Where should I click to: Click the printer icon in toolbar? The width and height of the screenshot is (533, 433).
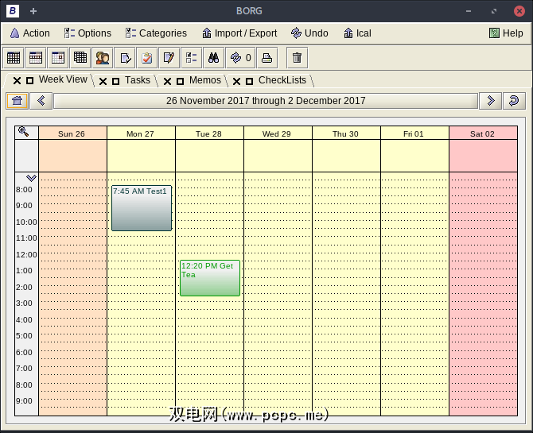coord(267,57)
